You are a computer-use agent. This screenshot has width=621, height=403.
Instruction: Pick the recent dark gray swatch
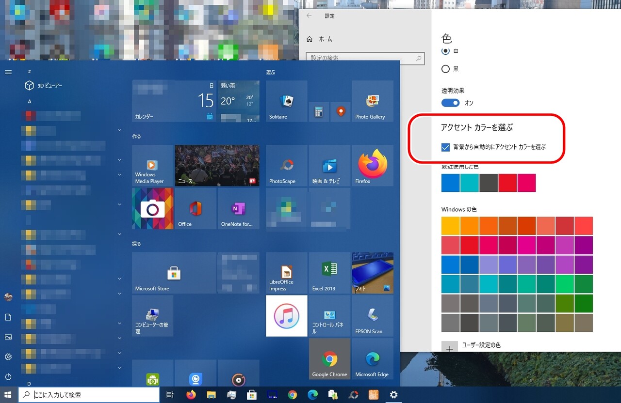[489, 183]
